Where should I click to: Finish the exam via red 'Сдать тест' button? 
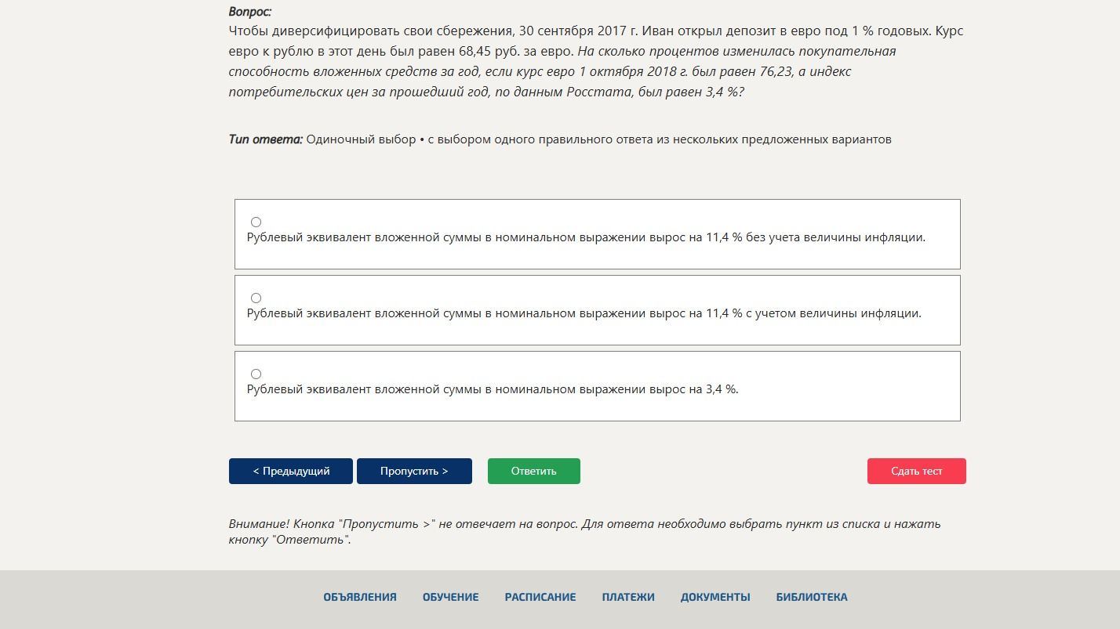coord(916,471)
